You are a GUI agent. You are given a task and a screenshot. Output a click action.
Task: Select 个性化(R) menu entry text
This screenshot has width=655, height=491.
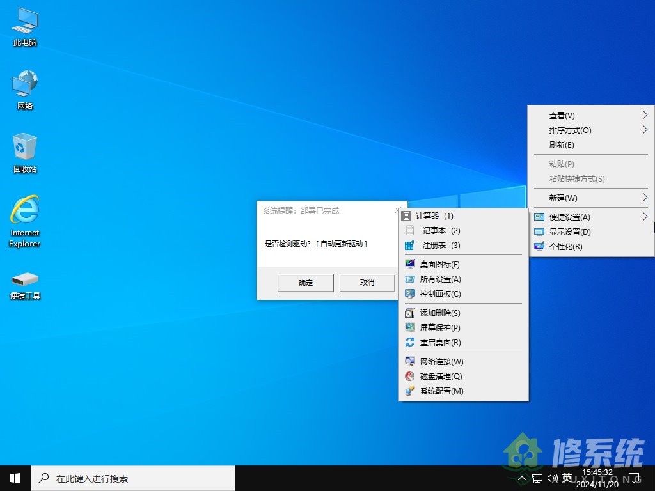(565, 246)
